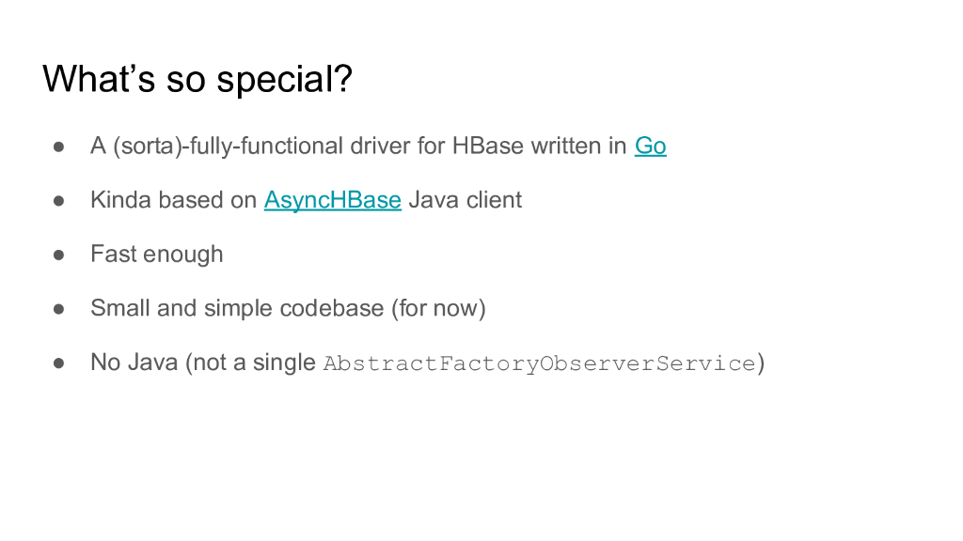Click the "(not a single" phrase

251,363
